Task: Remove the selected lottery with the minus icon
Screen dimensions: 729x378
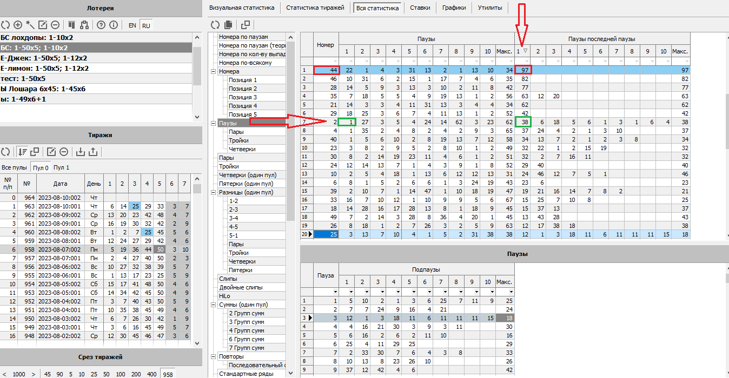Action: click(x=55, y=25)
